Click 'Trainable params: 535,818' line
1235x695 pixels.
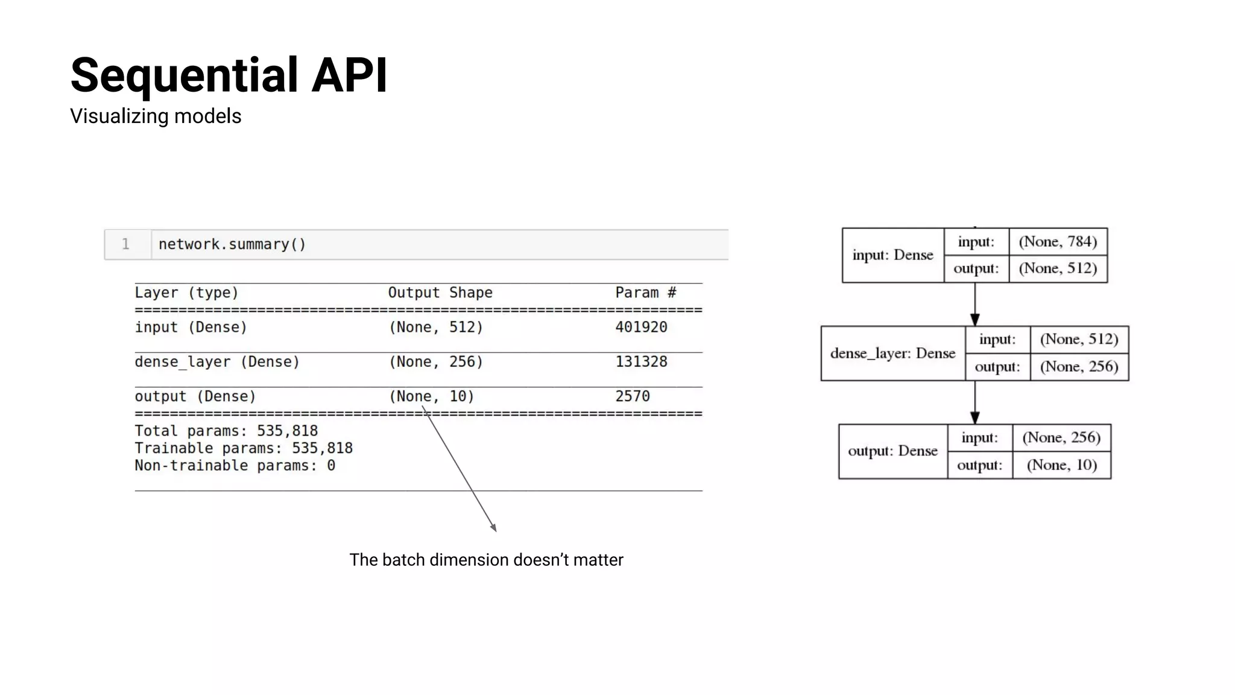[x=244, y=448]
